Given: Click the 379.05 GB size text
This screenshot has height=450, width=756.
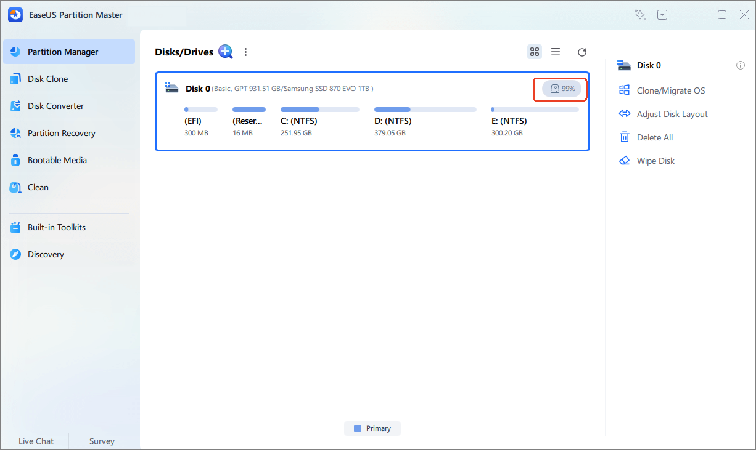Looking at the screenshot, I should [390, 133].
